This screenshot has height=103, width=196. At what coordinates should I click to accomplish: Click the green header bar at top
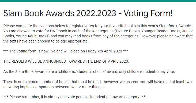[x=98, y=1]
